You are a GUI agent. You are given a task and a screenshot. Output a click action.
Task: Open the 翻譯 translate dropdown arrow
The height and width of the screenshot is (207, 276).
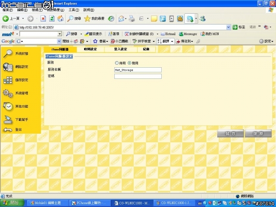(x=172, y=41)
